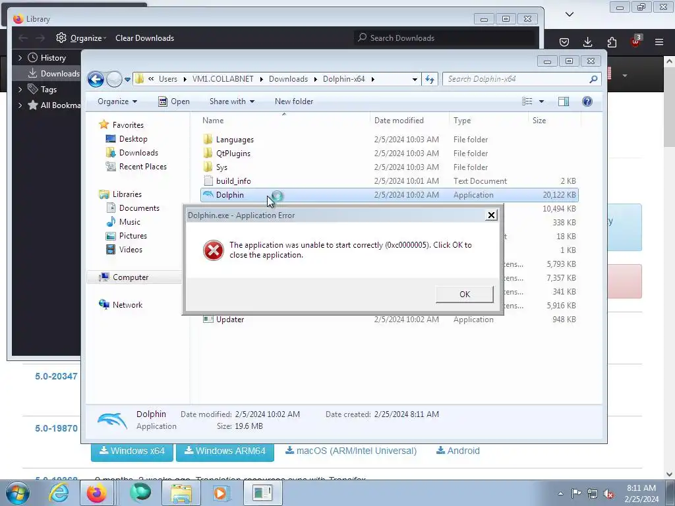Open Downloads under Favorites in Explorer

(138, 153)
